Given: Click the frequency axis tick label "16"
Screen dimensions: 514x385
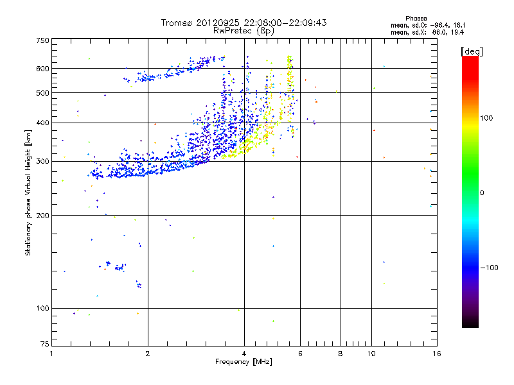Looking at the screenshot, I should point(437,354).
